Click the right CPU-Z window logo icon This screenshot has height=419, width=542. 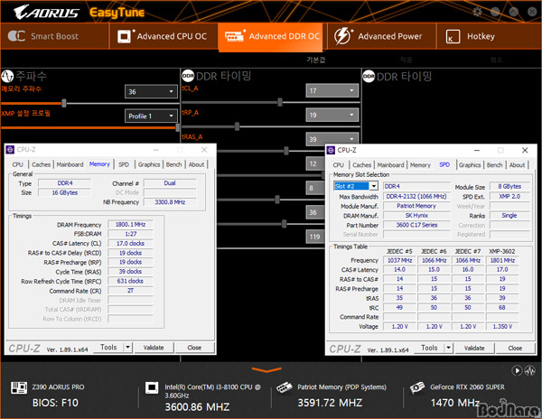pos(331,150)
